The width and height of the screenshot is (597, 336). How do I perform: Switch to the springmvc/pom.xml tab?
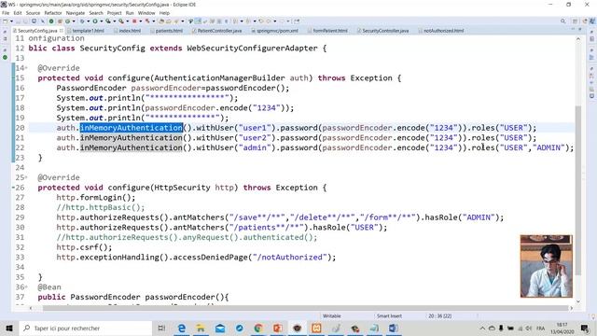[x=277, y=31]
